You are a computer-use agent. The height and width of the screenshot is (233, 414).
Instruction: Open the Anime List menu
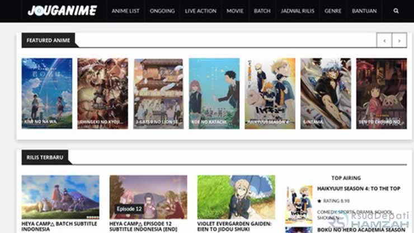[x=125, y=11]
